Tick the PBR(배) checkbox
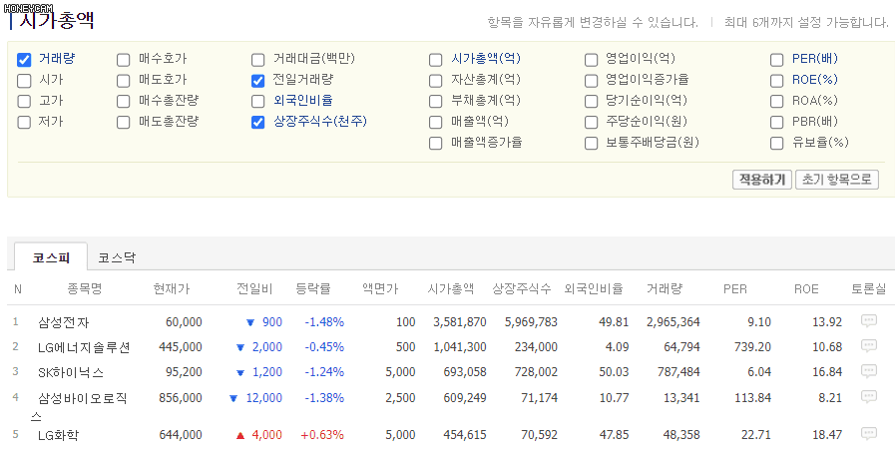Viewport: 895px width, 456px height. click(777, 122)
